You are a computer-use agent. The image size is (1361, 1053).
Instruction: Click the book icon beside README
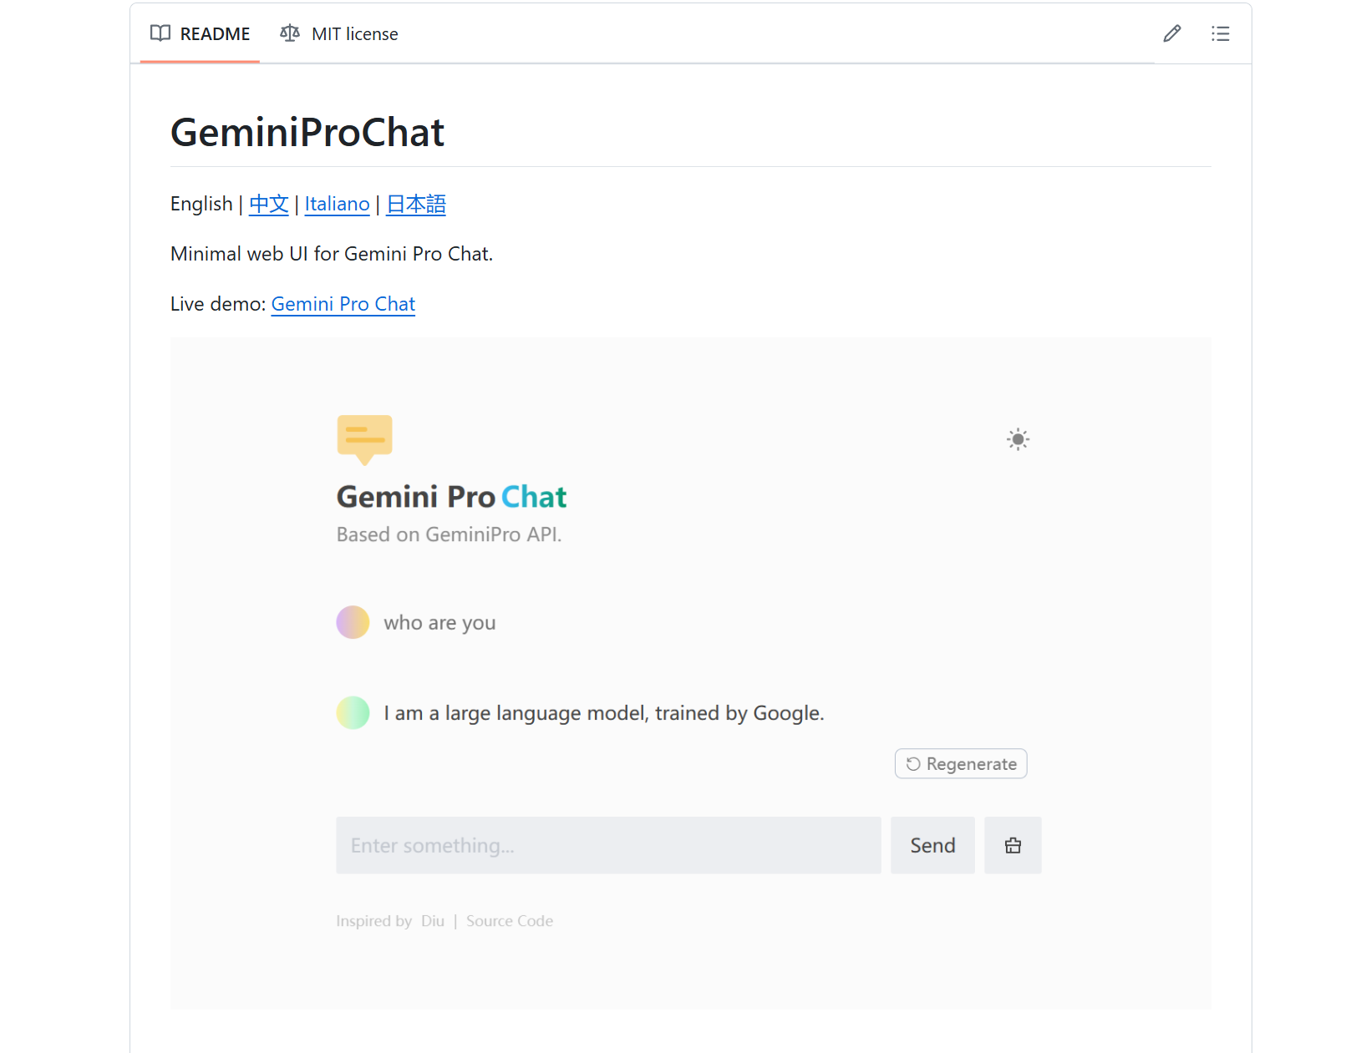pyautogui.click(x=160, y=33)
